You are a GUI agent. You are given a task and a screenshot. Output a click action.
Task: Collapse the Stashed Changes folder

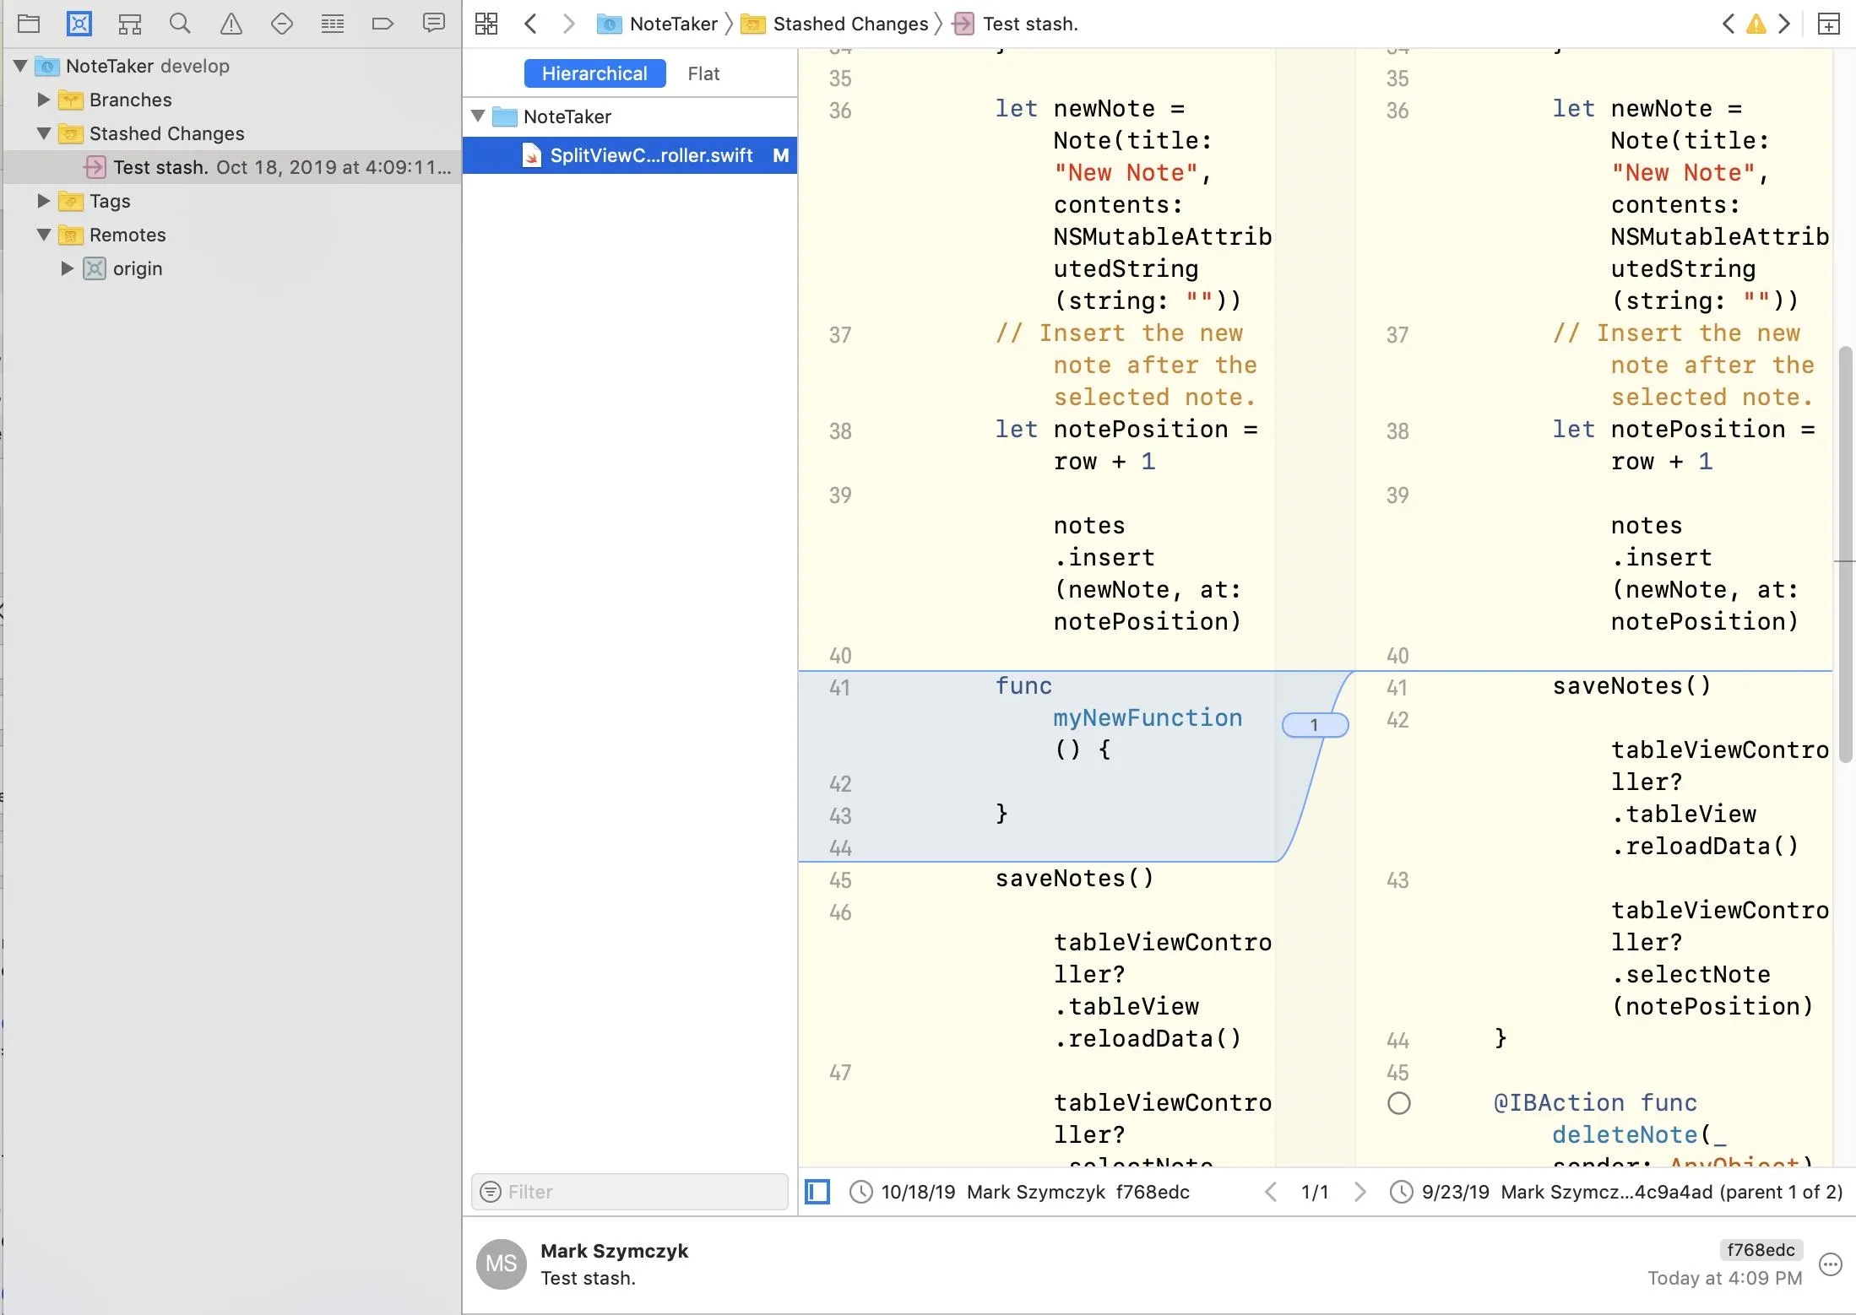[44, 133]
